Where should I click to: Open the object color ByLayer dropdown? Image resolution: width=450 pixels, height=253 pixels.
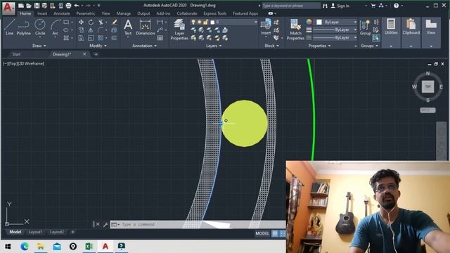coord(337,22)
